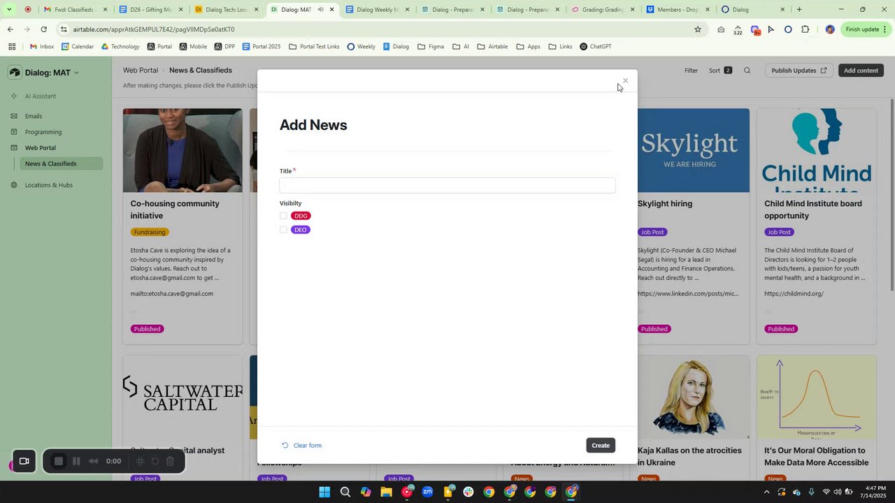Click the childmind.org link
The width and height of the screenshot is (895, 503).
point(794,294)
